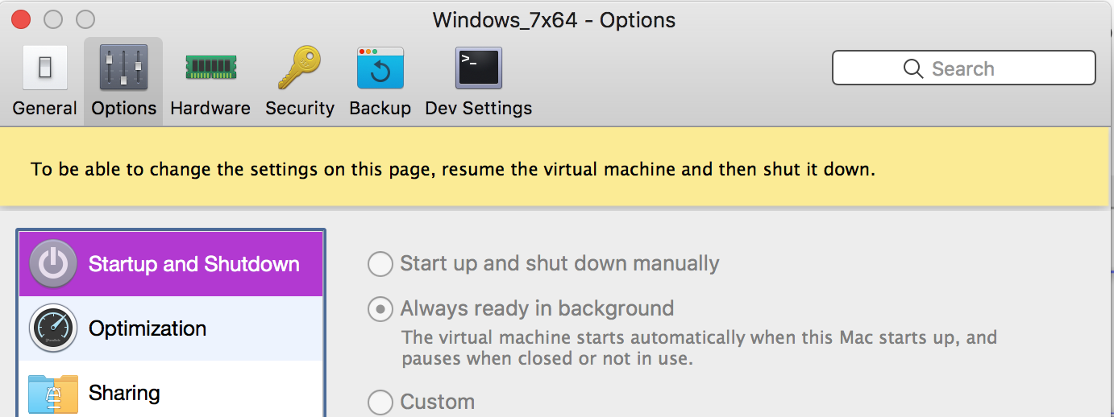Open the Hardware memory chip icon
Image resolution: width=1114 pixels, height=417 pixels.
coord(210,68)
